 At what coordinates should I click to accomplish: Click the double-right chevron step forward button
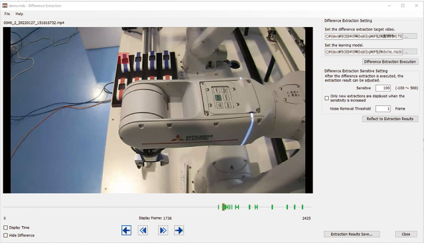(x=163, y=230)
